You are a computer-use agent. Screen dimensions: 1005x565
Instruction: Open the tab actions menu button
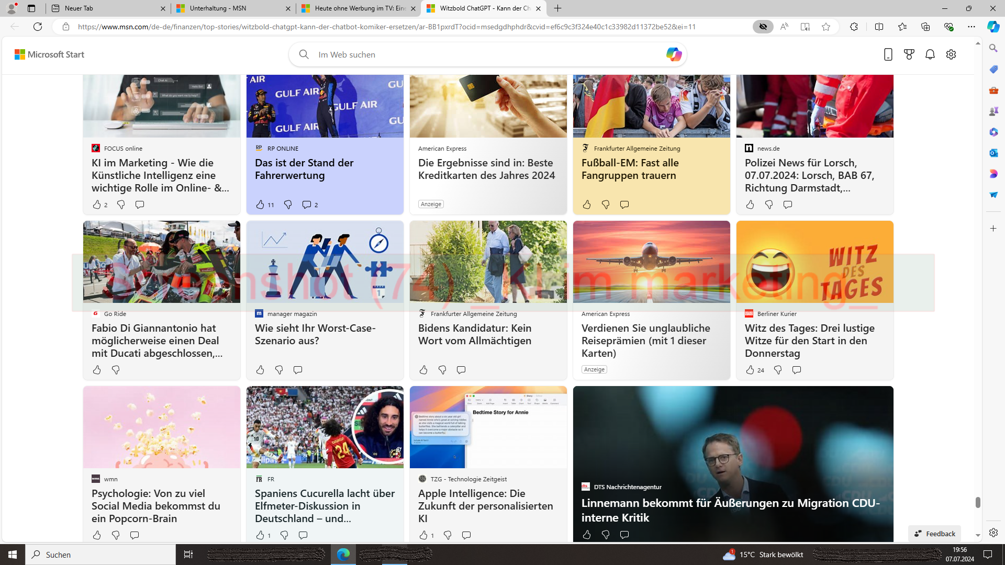pyautogui.click(x=31, y=8)
